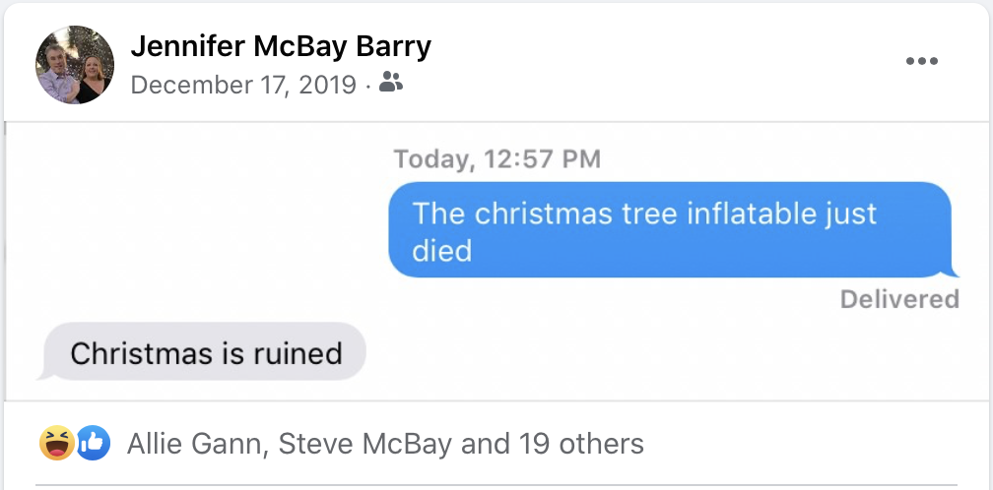Click the word "inflatable" in the blue message
Screen dimensions: 993x490
721,214
